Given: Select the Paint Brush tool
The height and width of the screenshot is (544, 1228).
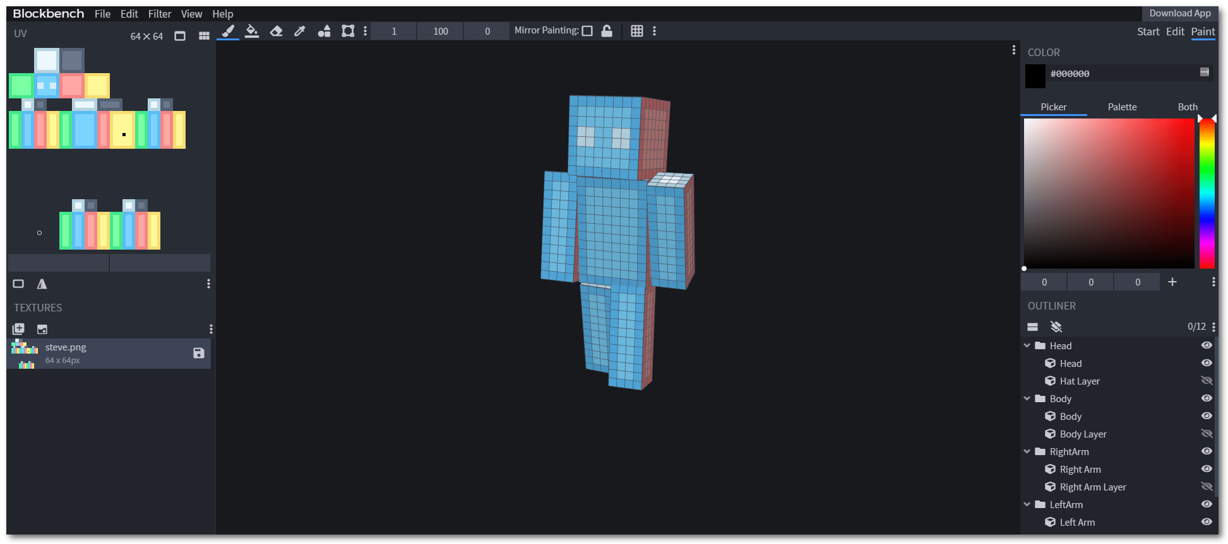Looking at the screenshot, I should [228, 31].
